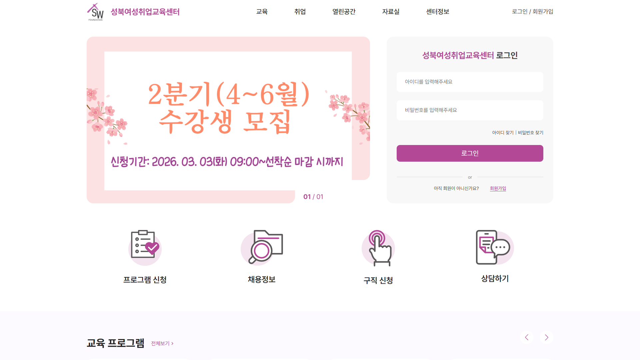This screenshot has width=640, height=360.
Task: Click the 아이디 찾기 link
Action: 503,133
